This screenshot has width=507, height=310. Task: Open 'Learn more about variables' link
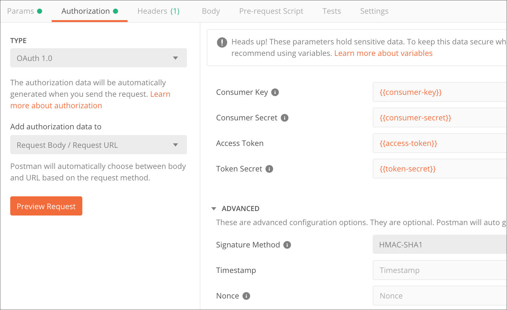pos(383,53)
